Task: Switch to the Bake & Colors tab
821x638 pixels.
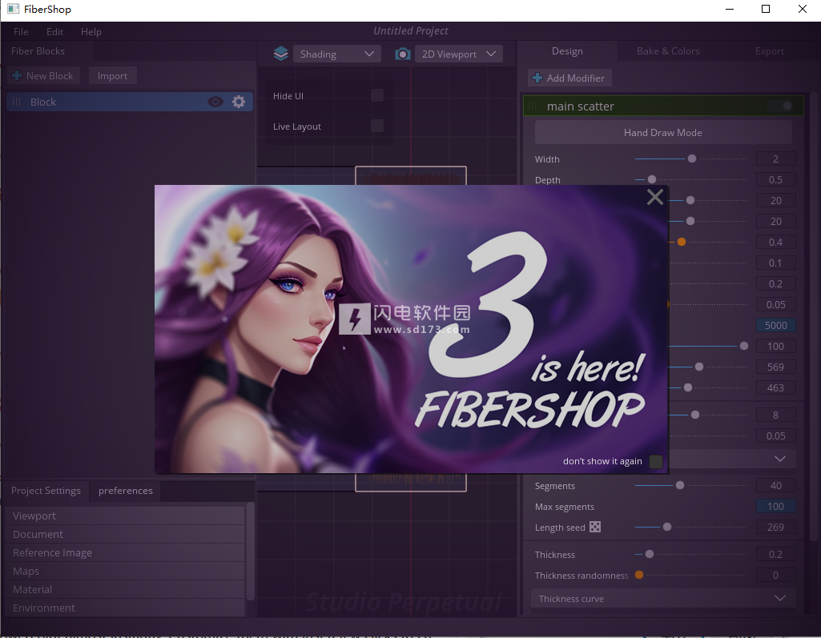Action: point(668,51)
